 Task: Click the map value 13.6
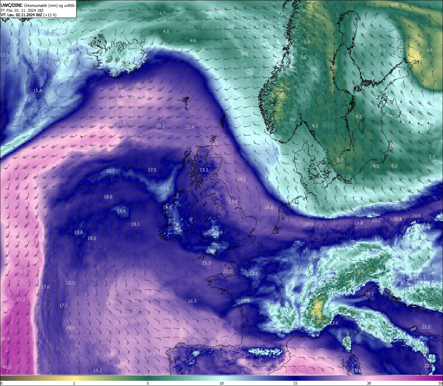(79, 232)
